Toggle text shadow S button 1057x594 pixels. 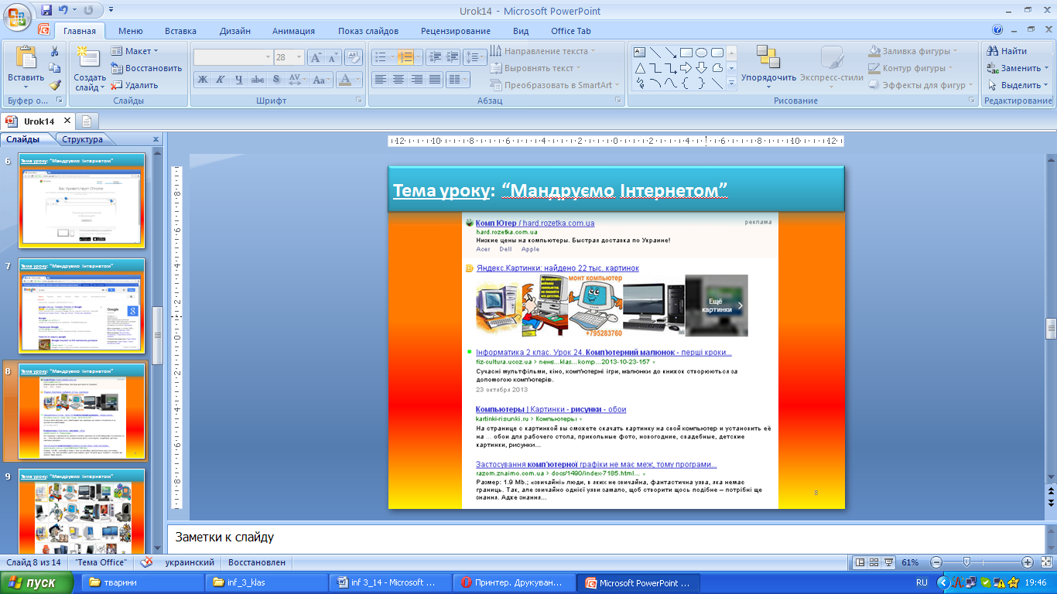click(x=276, y=79)
